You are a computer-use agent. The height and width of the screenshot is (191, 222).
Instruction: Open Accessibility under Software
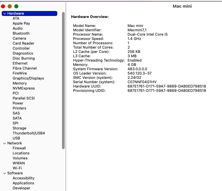pos(24,178)
